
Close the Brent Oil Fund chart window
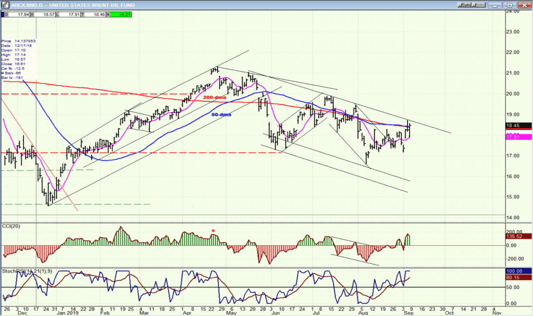pos(524,5)
